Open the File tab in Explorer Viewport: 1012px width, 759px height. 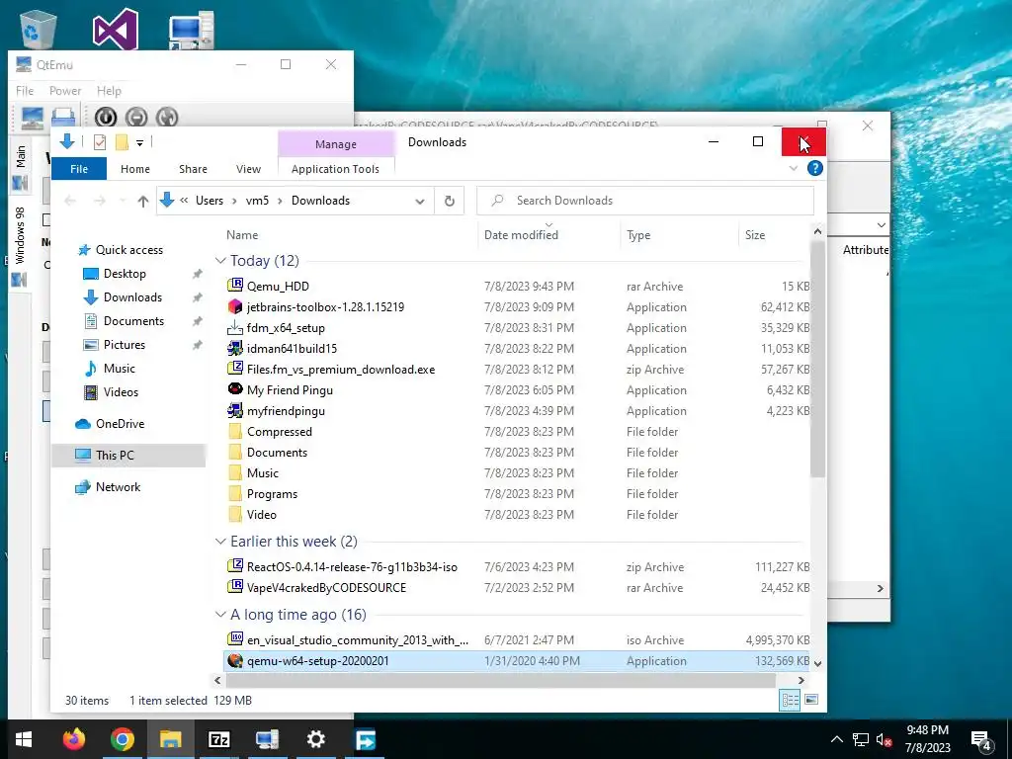pyautogui.click(x=79, y=168)
